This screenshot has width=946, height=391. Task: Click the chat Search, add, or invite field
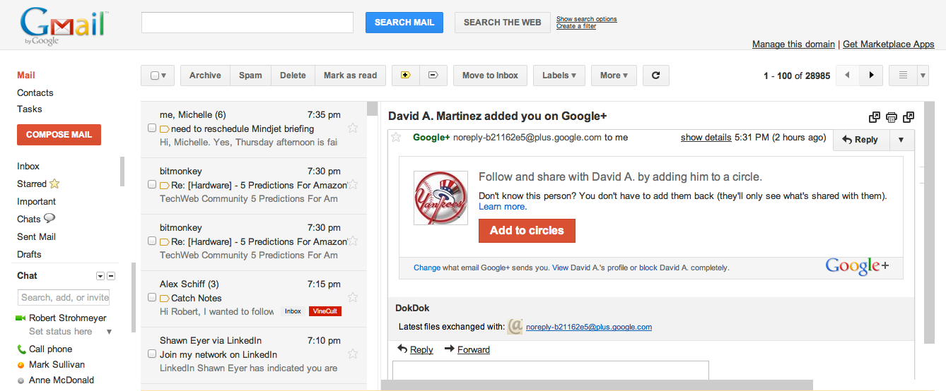tap(64, 297)
